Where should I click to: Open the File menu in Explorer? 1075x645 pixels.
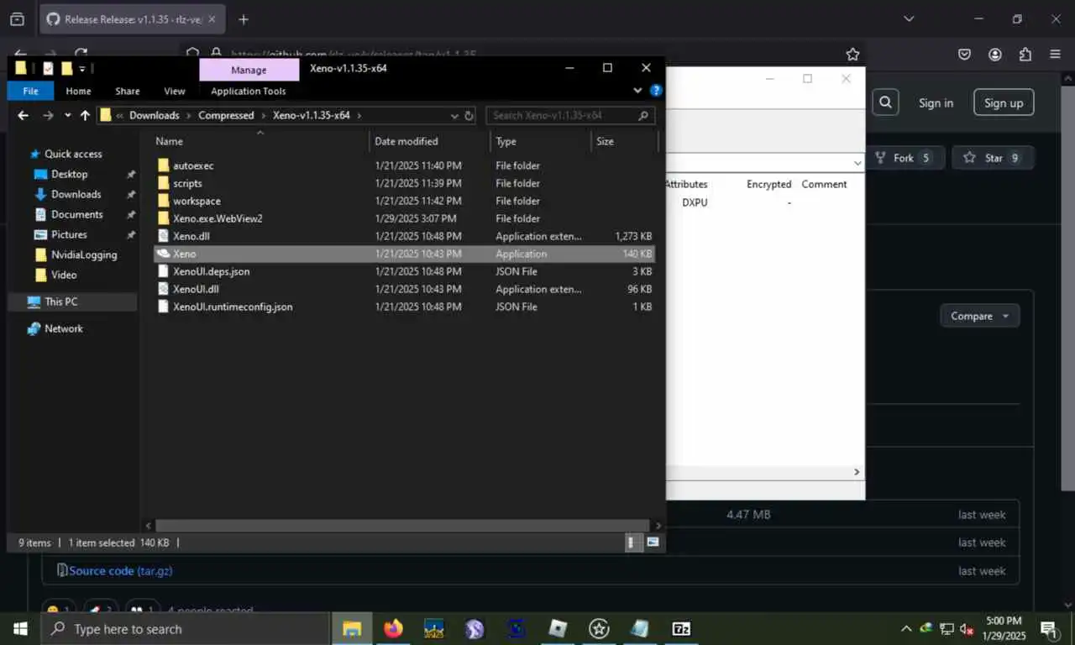click(x=30, y=91)
